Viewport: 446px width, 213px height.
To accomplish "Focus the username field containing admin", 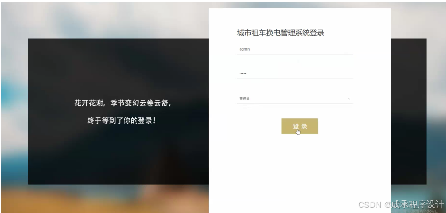I will (x=295, y=49).
